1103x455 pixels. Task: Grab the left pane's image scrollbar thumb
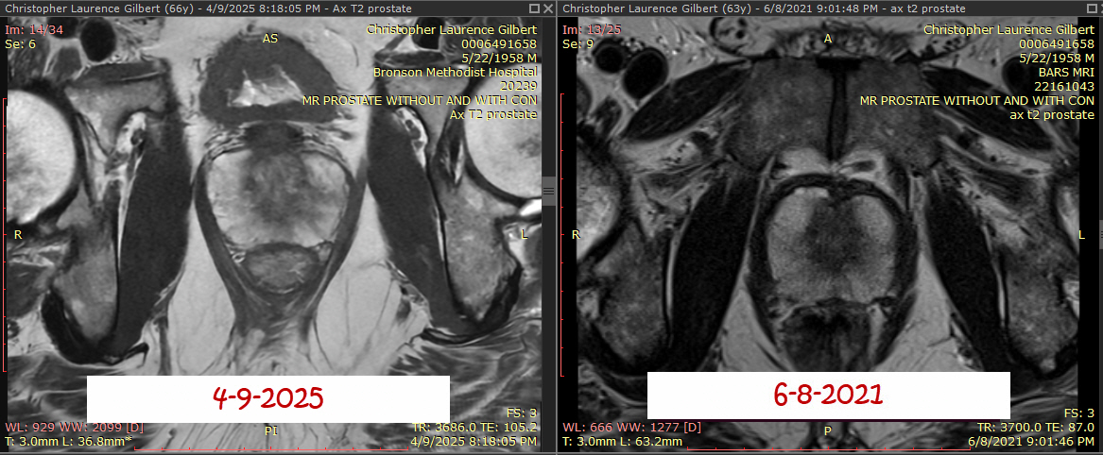click(x=549, y=190)
